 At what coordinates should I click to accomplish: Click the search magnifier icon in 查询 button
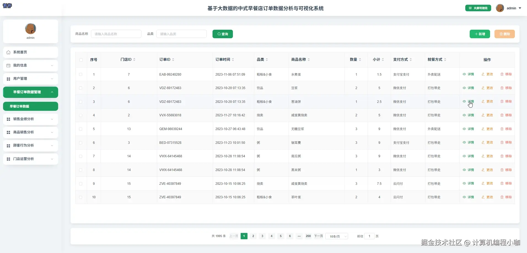click(219, 34)
